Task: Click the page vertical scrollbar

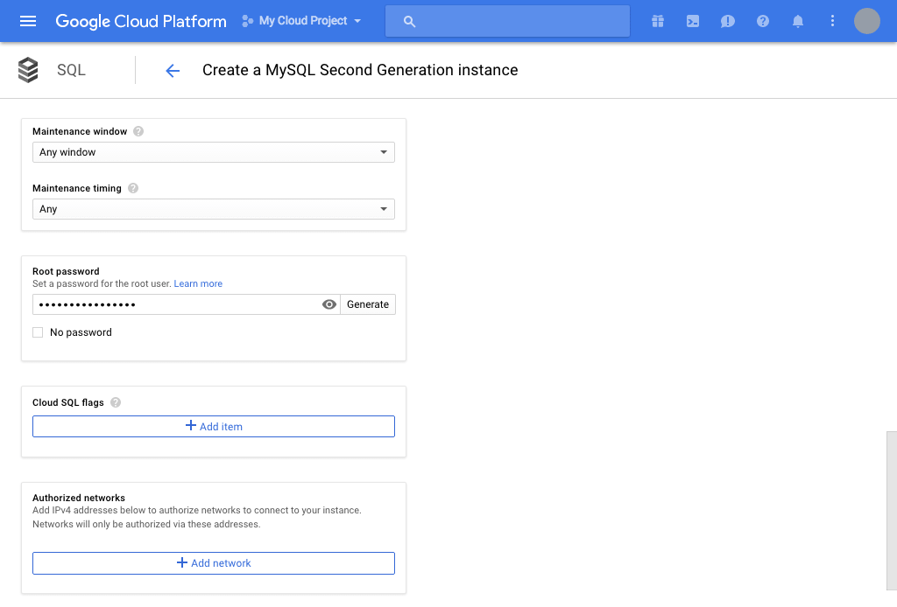Action: (x=891, y=511)
